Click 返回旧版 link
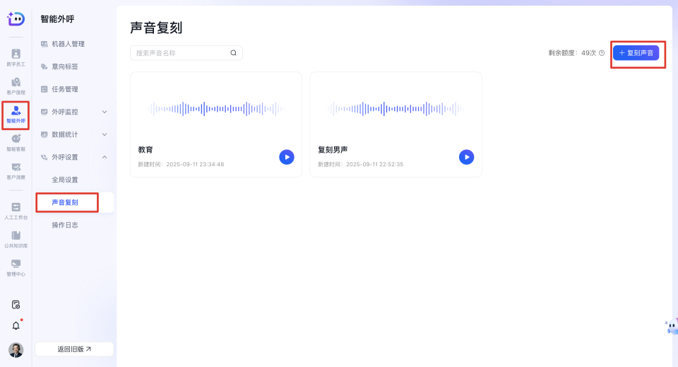Viewport: 678px width, 367px height. (74, 349)
